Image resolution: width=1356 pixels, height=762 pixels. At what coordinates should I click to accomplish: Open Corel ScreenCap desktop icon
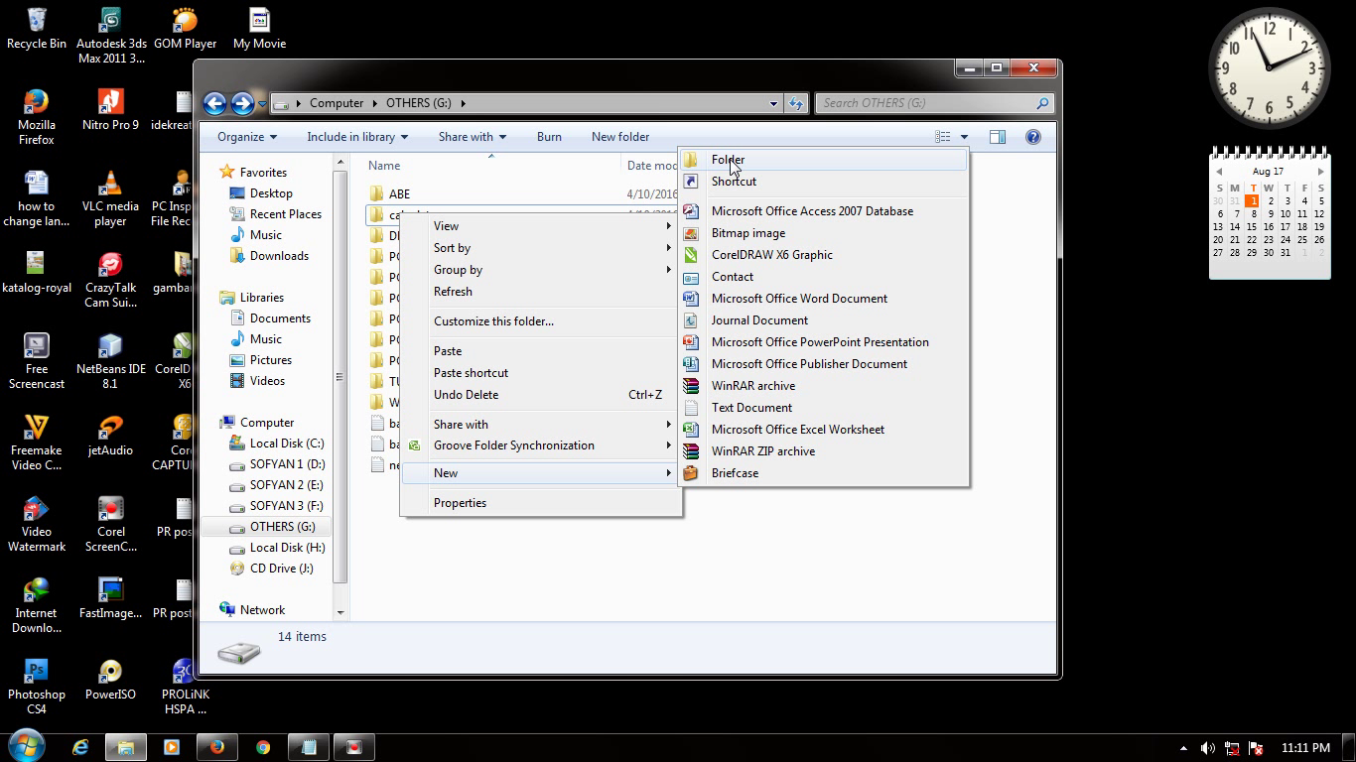(x=110, y=524)
